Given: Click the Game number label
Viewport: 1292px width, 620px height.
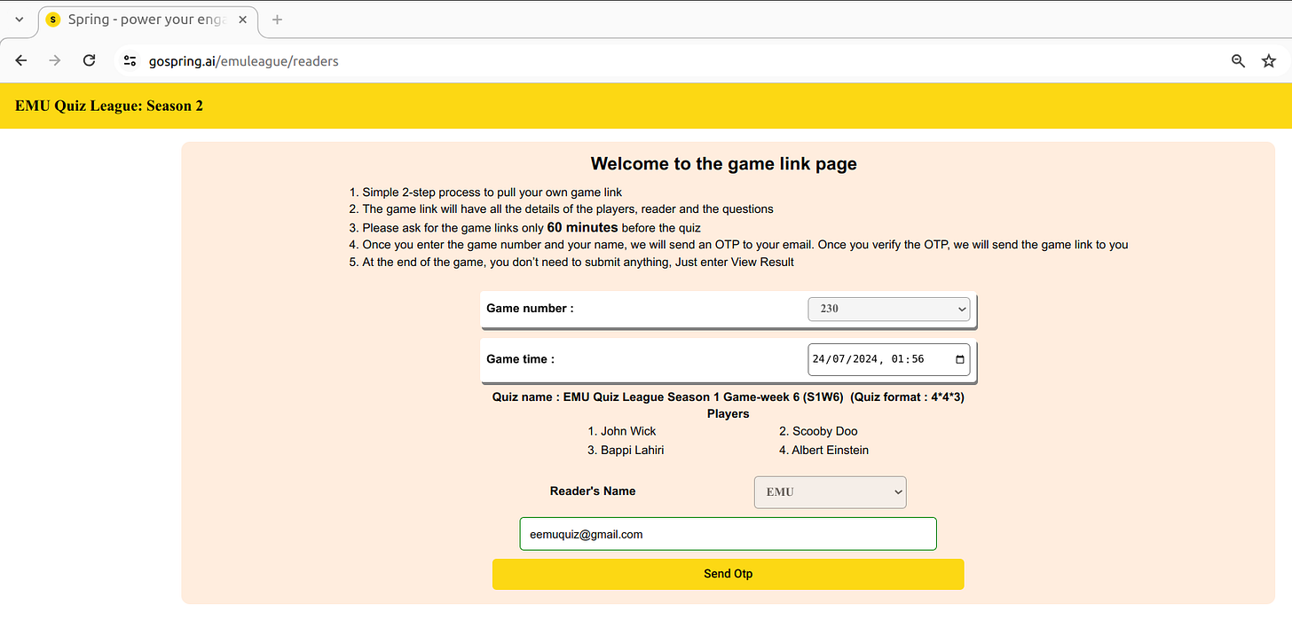Looking at the screenshot, I should [x=530, y=309].
